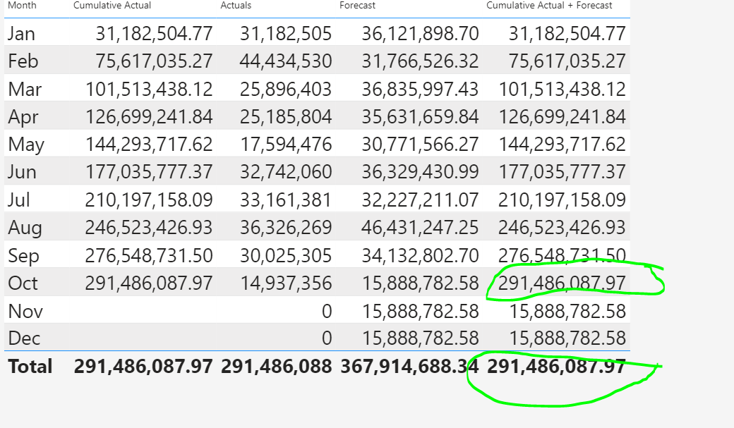Click Forecast value 34,132,802.70 for Sep
The width and height of the screenshot is (734, 428).
421,256
